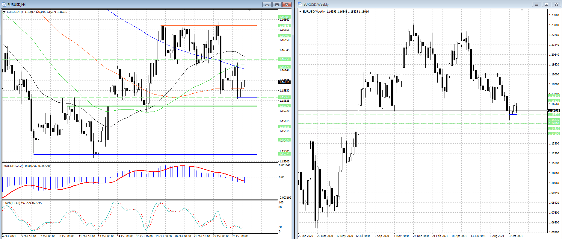562x239 pixels.
Task: Click the H4 chart's black current price label 1.16016
Action: [284, 82]
